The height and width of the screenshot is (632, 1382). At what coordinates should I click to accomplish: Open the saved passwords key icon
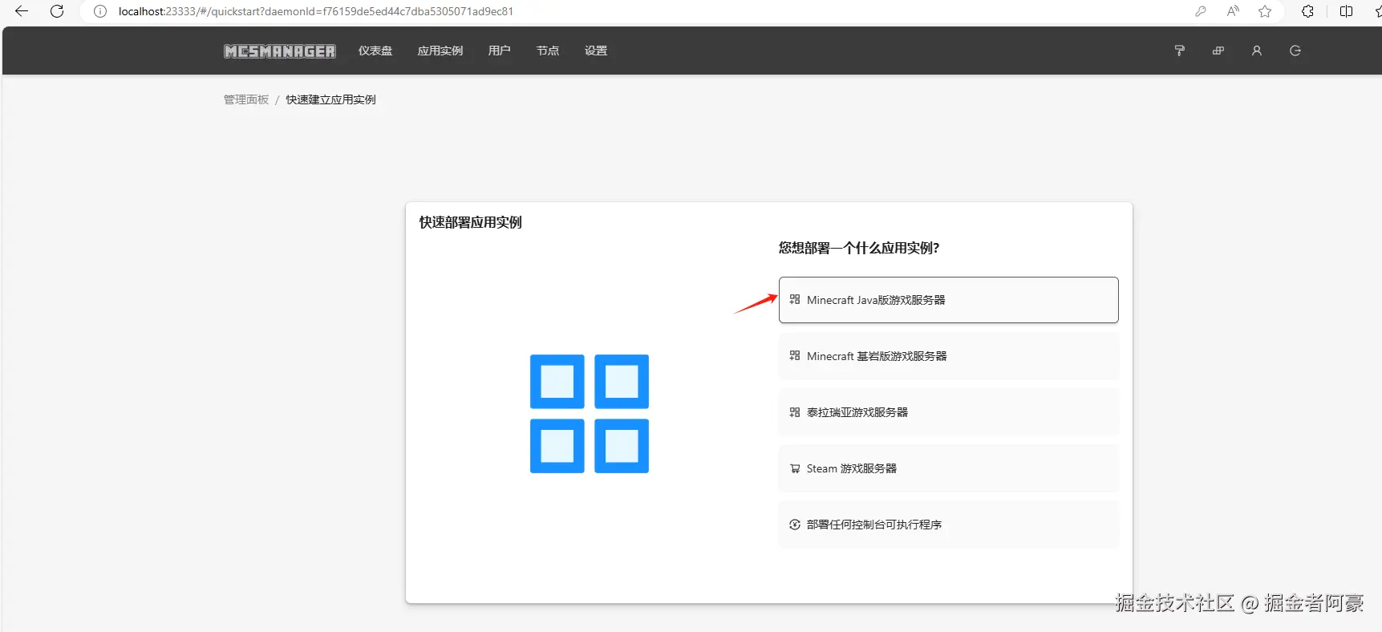[1201, 11]
